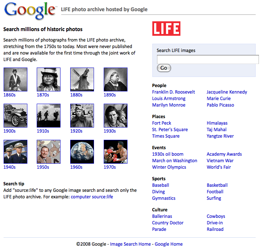Click the red LIFE logo
260x250 pixels.
(166, 29)
